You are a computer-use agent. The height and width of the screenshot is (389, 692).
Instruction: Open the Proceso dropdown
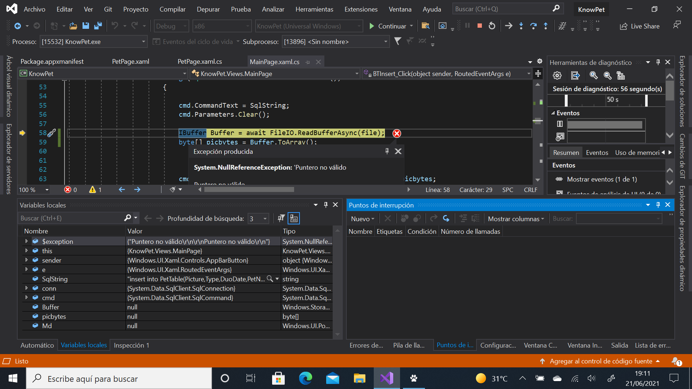coord(143,42)
